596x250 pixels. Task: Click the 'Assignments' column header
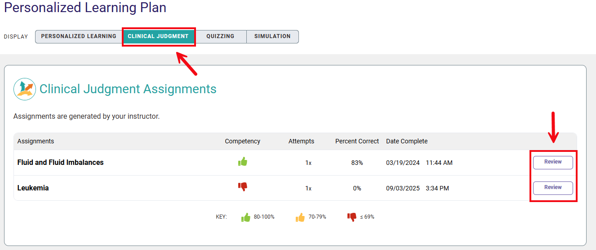click(36, 141)
